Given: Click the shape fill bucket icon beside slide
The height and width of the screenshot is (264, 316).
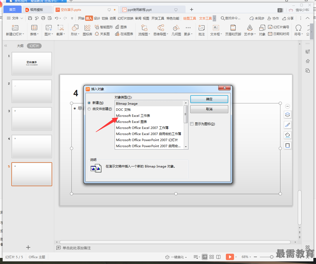Looking at the screenshot, I should [288, 135].
